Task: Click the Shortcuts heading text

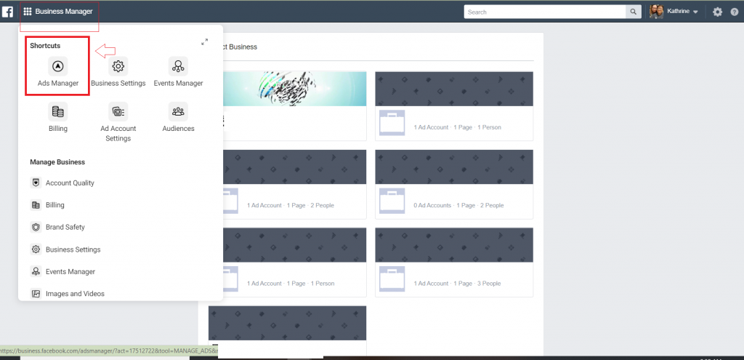Action: click(x=45, y=46)
